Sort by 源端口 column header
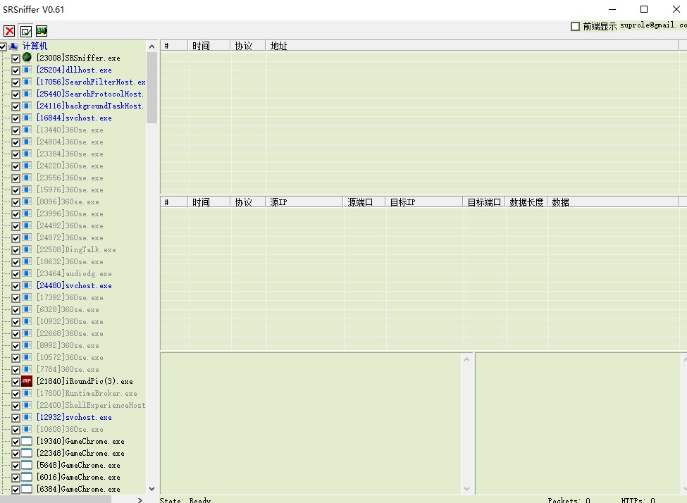The width and height of the screenshot is (687, 503). point(364,202)
